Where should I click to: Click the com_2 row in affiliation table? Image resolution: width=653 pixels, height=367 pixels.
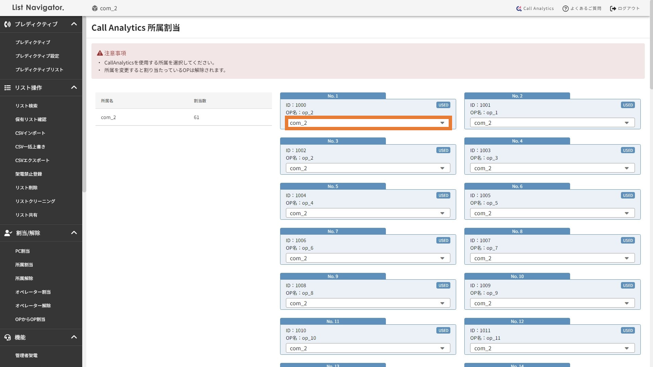184,117
